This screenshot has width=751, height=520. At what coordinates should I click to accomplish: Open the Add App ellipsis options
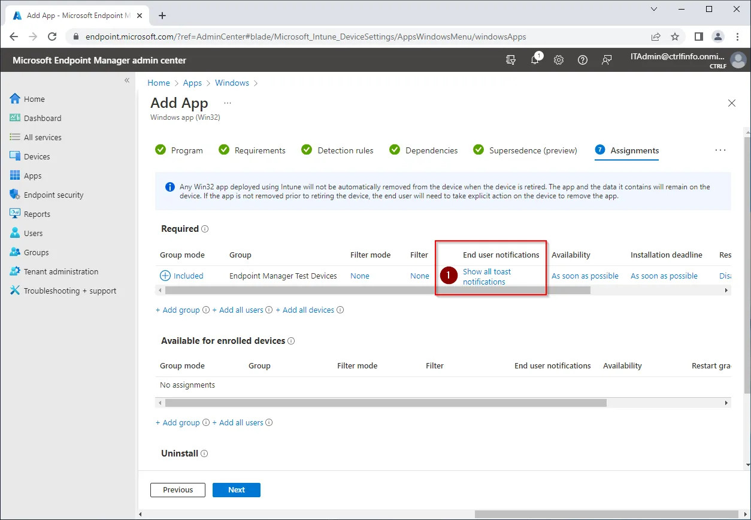[x=228, y=103]
